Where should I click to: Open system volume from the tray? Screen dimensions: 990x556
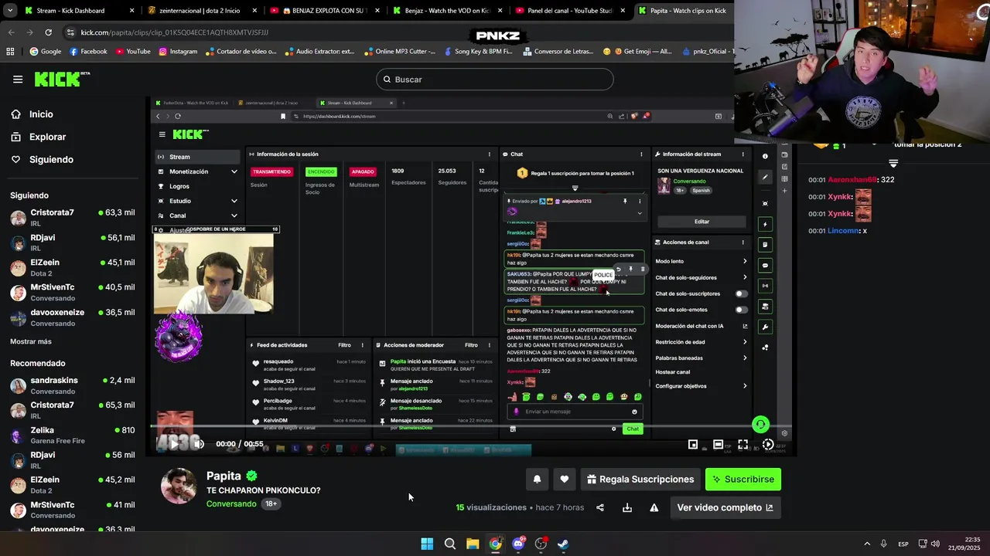(935, 544)
